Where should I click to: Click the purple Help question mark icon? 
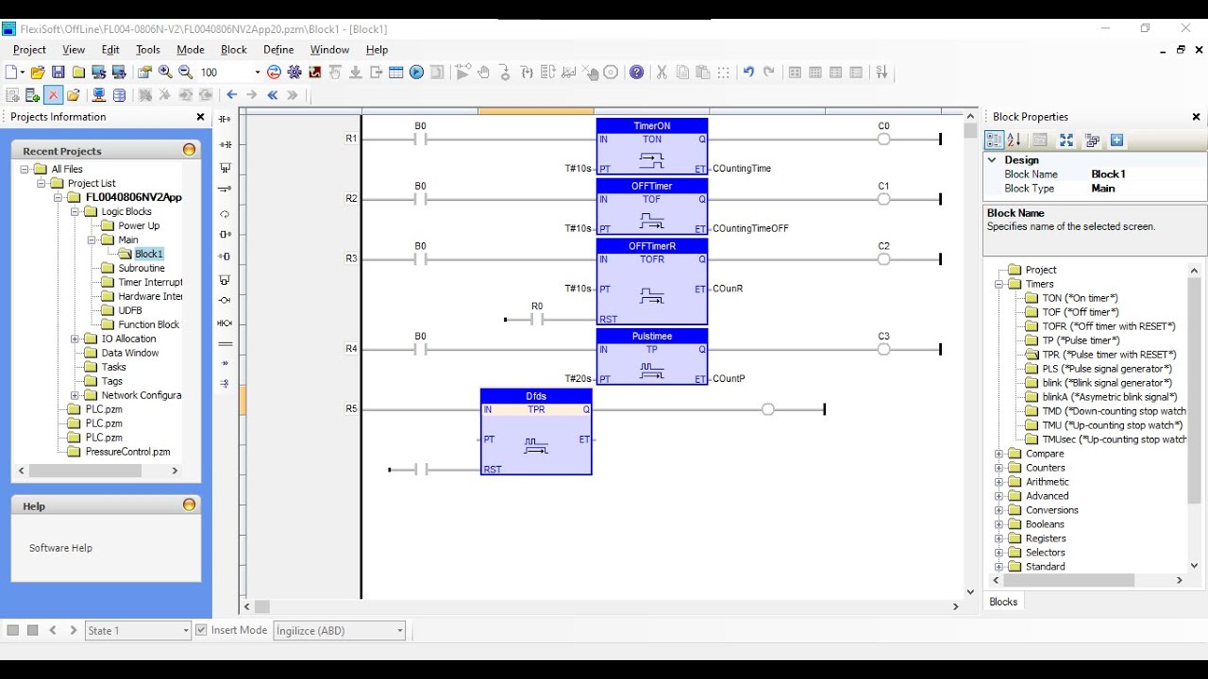coord(637,73)
